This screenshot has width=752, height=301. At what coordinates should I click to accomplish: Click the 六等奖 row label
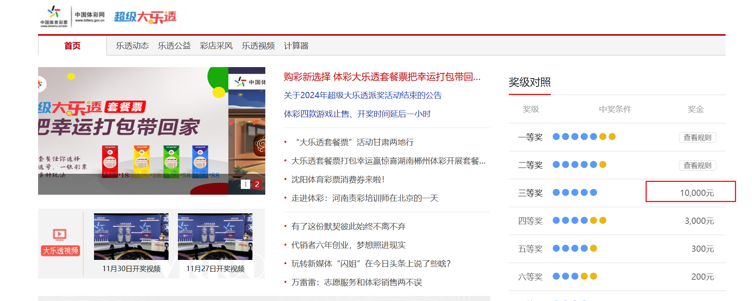530,277
